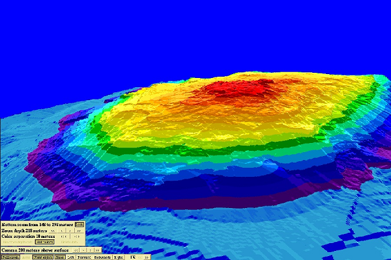Decrease zoom depth with double-left arrow
This screenshot has width=391, height=260.
point(53,231)
